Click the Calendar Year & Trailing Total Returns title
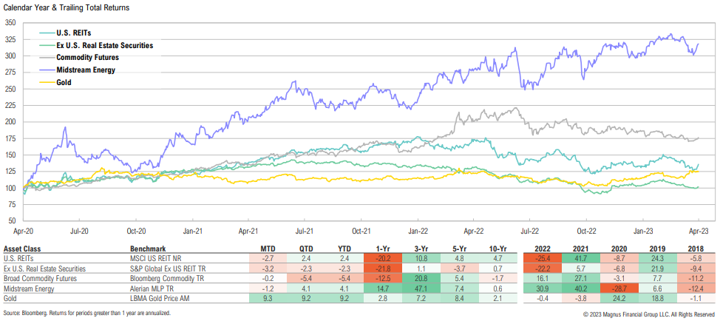The width and height of the screenshot is (720, 321). click(65, 7)
